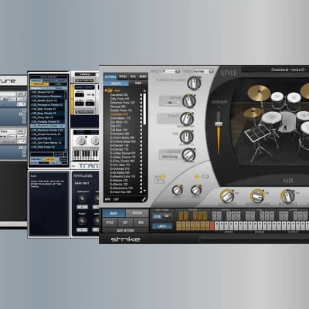
Task: Click the Complexity knob at the top of Strike's Style controls
Action: [194, 83]
